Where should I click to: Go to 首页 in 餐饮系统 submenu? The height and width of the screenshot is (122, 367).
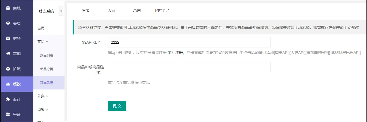(41, 28)
